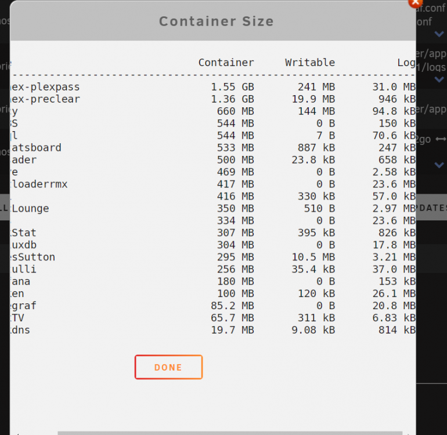
Task: Click the '6.83 kB' log size value
Action: 394,318
